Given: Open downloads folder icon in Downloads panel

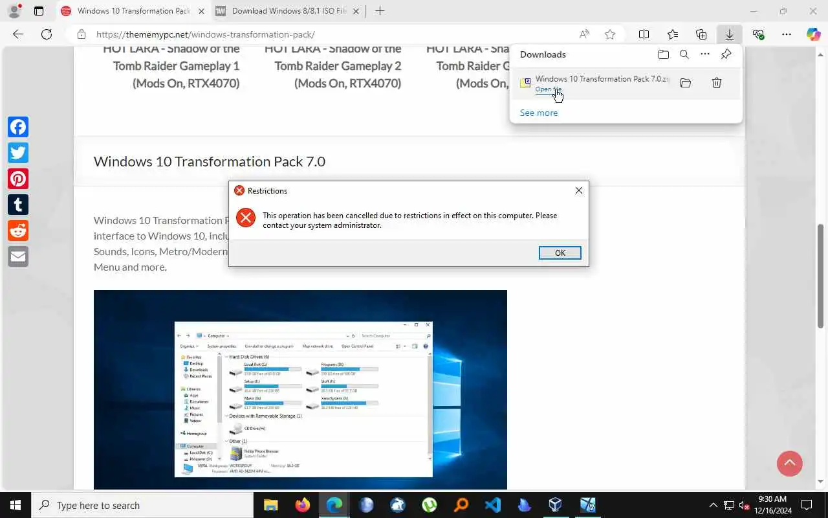Looking at the screenshot, I should (664, 54).
